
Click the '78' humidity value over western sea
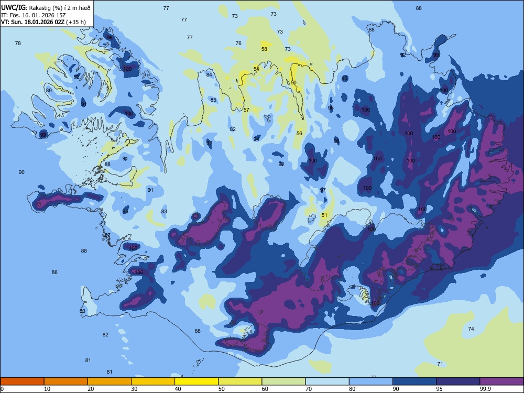pyautogui.click(x=18, y=43)
